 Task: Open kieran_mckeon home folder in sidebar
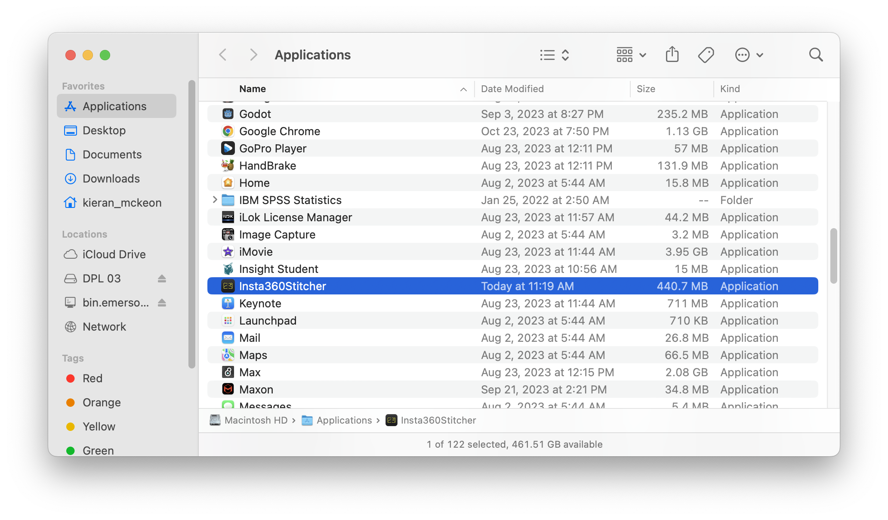[117, 202]
